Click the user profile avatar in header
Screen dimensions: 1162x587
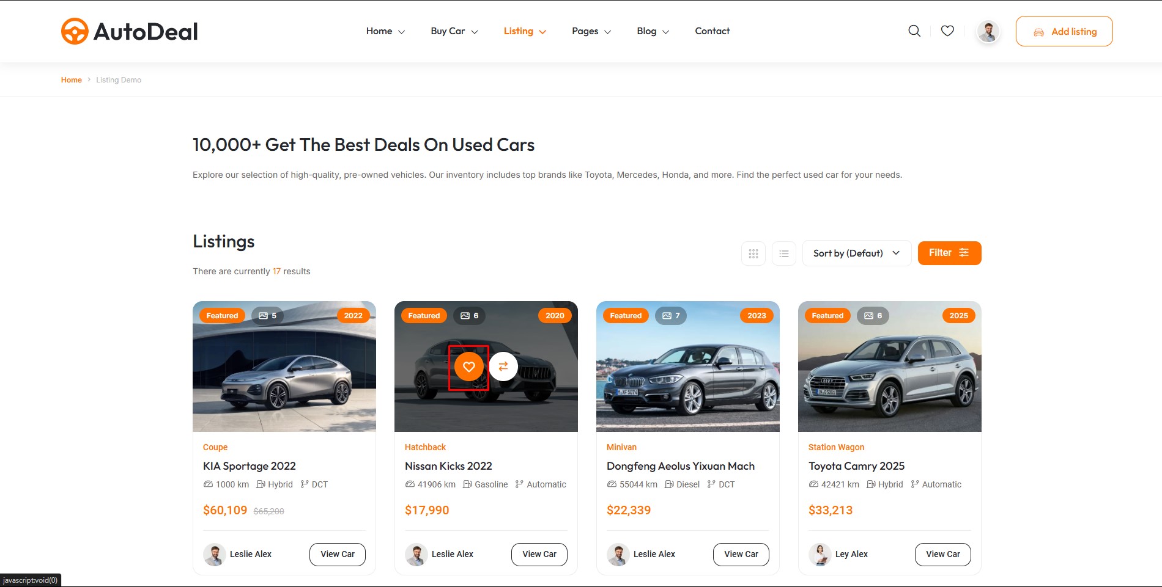988,31
